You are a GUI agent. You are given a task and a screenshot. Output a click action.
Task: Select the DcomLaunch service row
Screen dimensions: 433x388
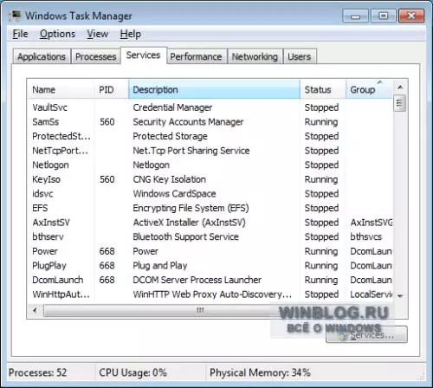pos(210,280)
